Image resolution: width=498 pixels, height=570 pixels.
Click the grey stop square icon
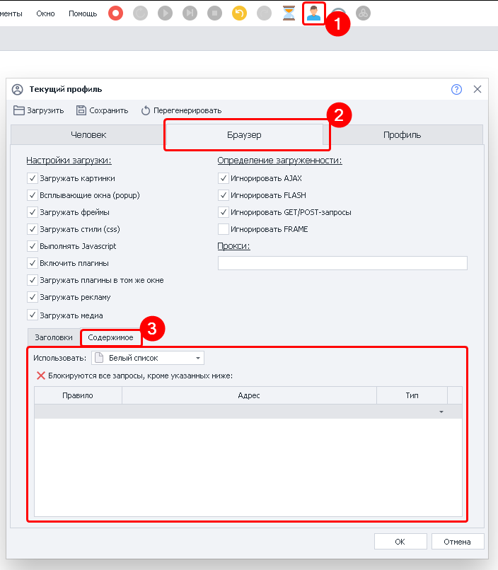point(214,13)
